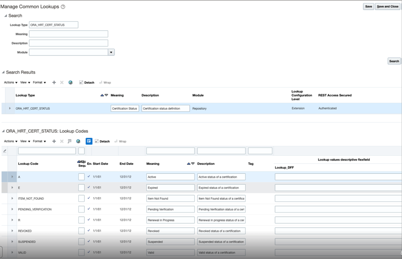Click the export icon in Search Results toolbar
The width and height of the screenshot is (402, 259).
pos(71,82)
